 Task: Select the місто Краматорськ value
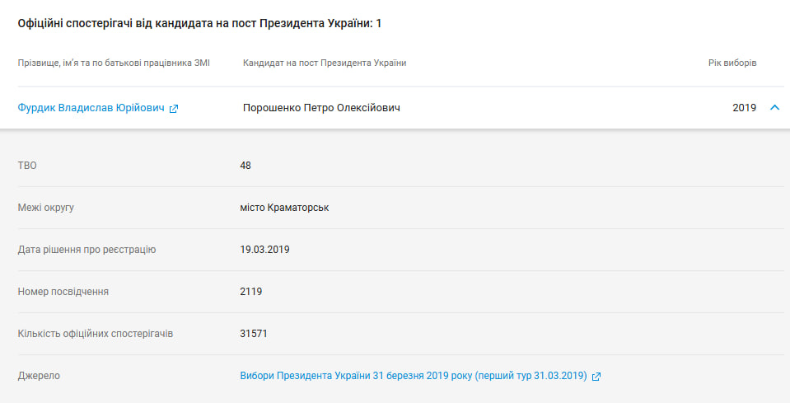click(284, 208)
